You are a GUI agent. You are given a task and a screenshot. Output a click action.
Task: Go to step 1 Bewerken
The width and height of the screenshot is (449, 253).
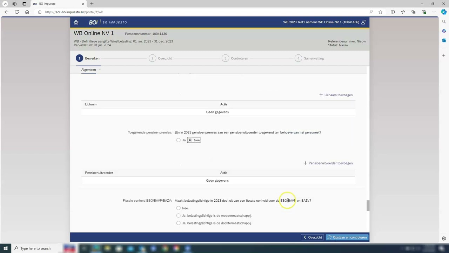pyautogui.click(x=88, y=58)
